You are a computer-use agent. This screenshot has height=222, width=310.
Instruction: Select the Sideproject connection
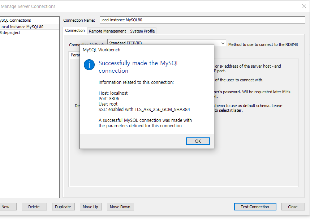(x=30, y=33)
